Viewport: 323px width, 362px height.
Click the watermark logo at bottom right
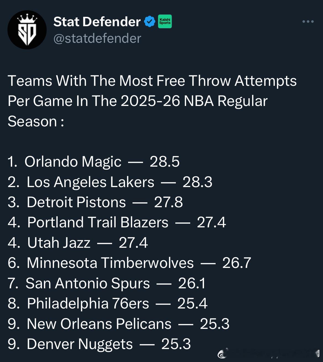tap(223, 354)
